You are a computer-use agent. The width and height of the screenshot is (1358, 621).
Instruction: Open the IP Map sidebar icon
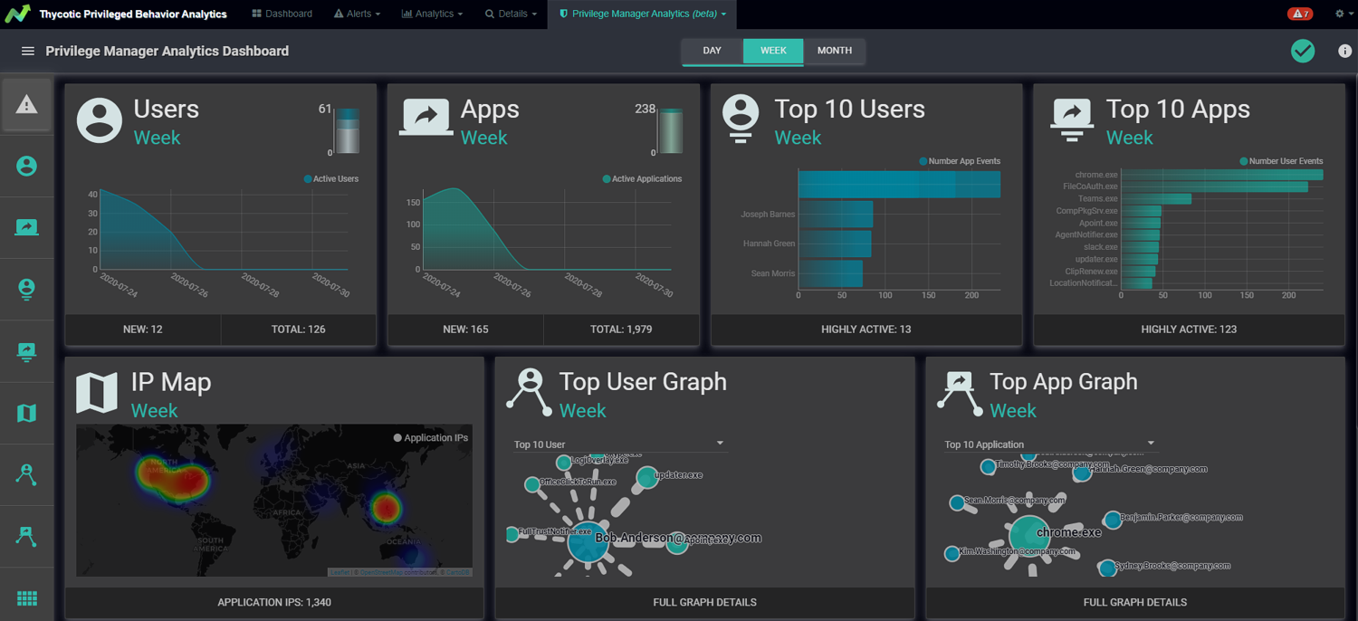click(26, 413)
